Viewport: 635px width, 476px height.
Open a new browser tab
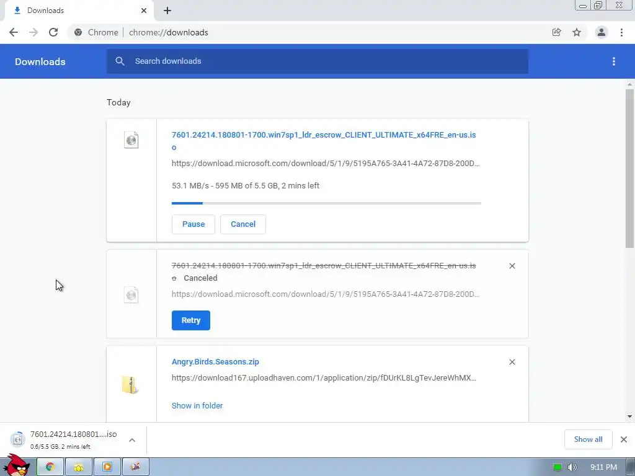[x=167, y=11]
